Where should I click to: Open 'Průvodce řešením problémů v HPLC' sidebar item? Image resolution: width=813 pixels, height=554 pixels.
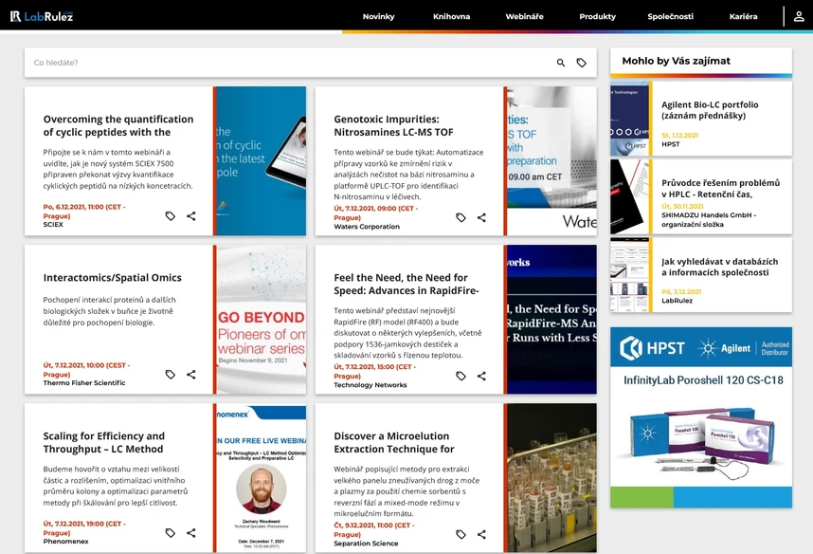721,189
